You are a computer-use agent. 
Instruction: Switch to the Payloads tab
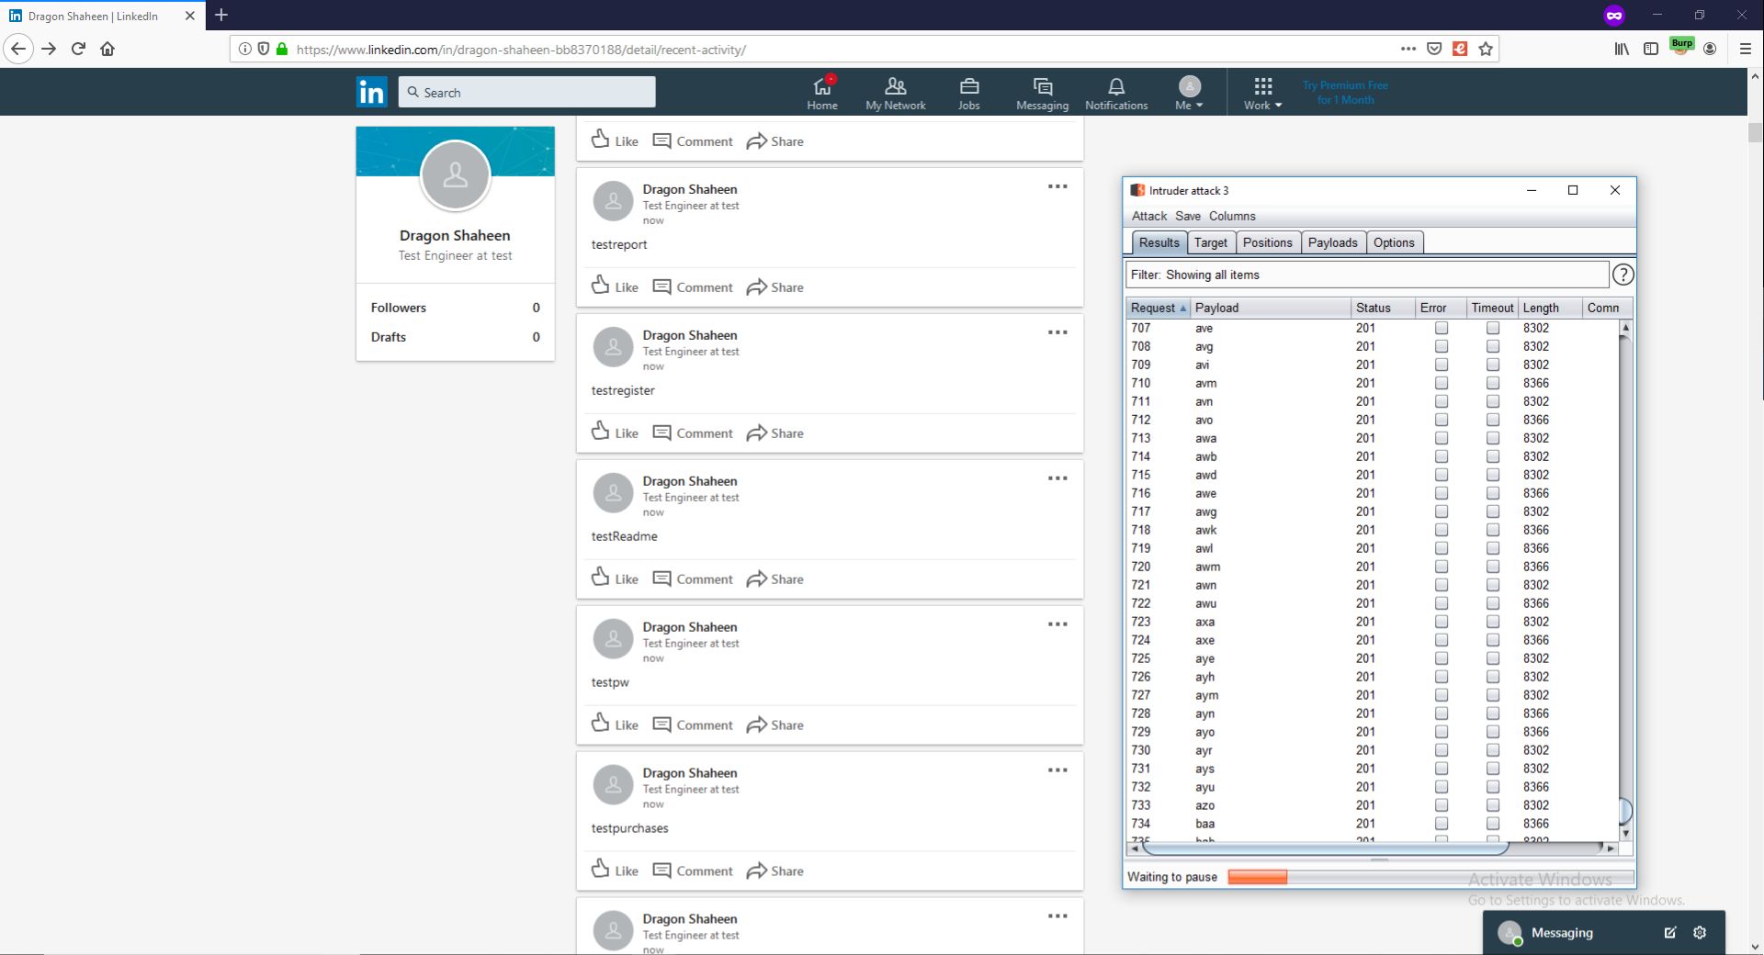[x=1332, y=242]
